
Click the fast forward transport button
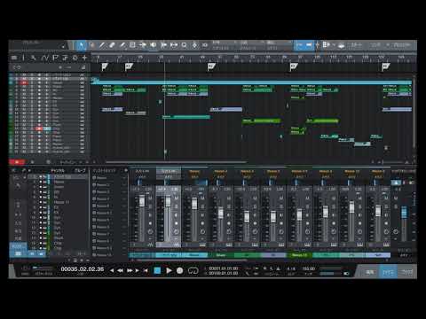130,270
